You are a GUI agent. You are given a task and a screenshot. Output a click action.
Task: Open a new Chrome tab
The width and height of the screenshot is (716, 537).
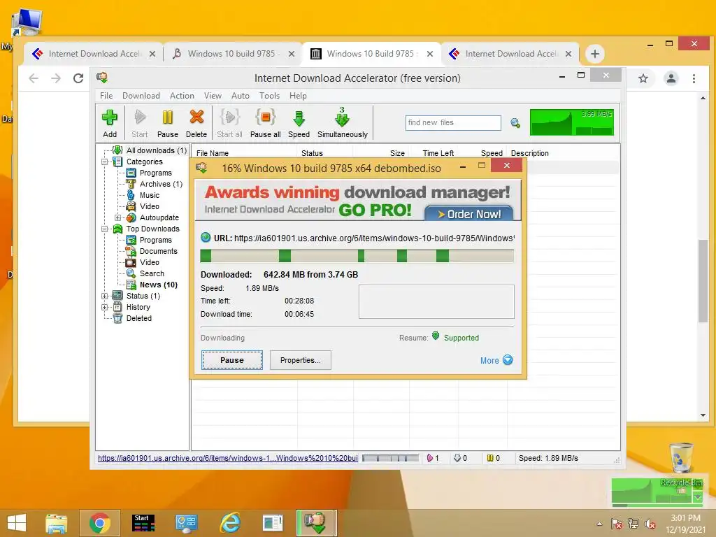[594, 54]
